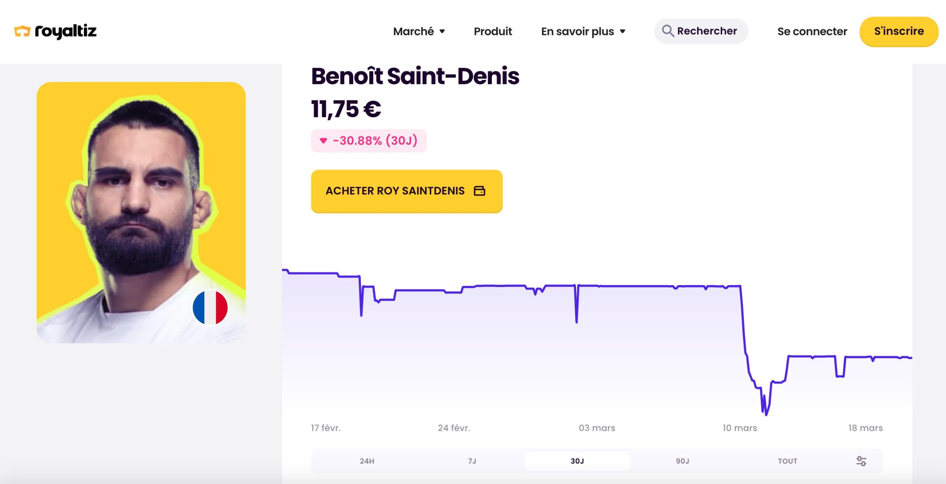Viewport: 946px width, 484px height.
Task: Click inside the Rechercher search field
Action: coord(707,31)
